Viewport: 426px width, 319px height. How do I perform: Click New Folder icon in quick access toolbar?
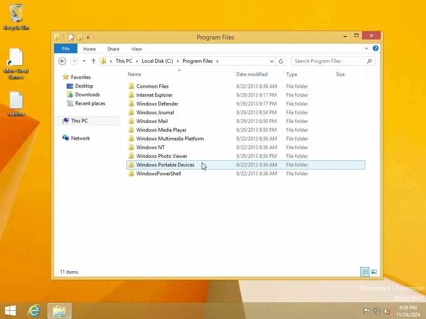click(80, 37)
